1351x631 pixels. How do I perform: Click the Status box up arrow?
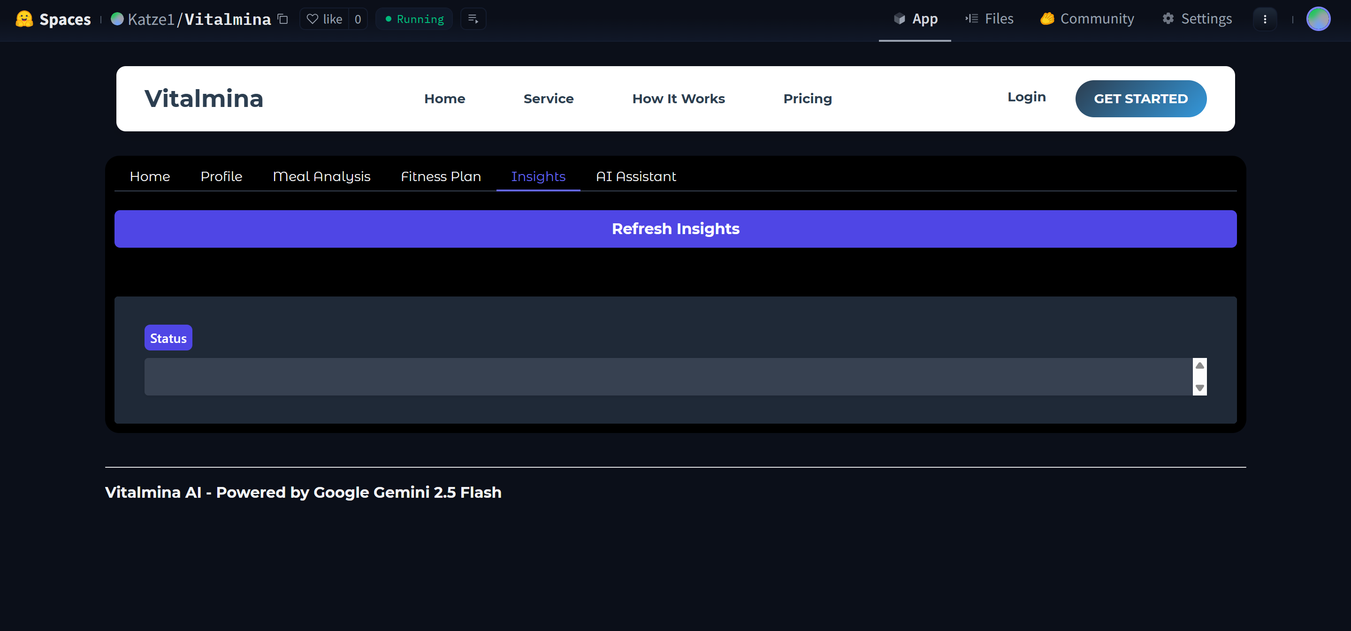point(1199,365)
